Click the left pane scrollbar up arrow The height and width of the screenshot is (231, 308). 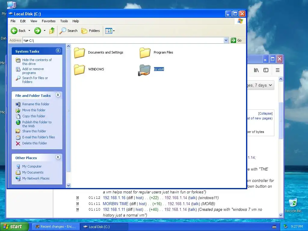click(68, 46)
